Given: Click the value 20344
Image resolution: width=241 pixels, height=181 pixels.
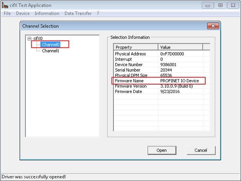Looking at the screenshot, I should [x=166, y=70].
